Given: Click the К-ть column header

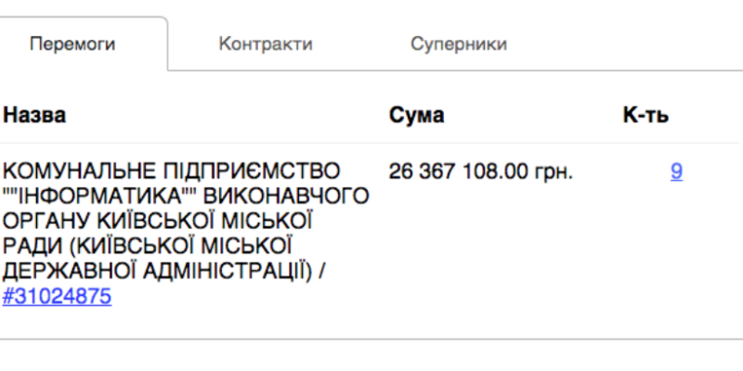Looking at the screenshot, I should 645,116.
